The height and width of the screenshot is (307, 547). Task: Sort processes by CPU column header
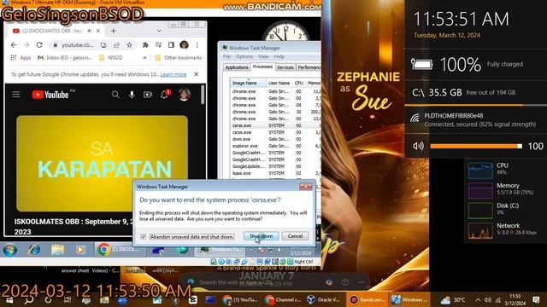[299, 83]
